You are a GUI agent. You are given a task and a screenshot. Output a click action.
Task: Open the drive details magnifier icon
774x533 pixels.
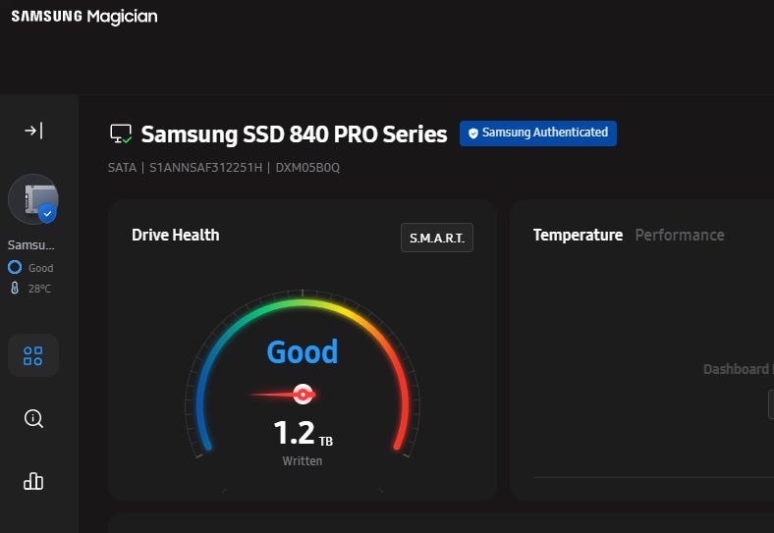33,418
